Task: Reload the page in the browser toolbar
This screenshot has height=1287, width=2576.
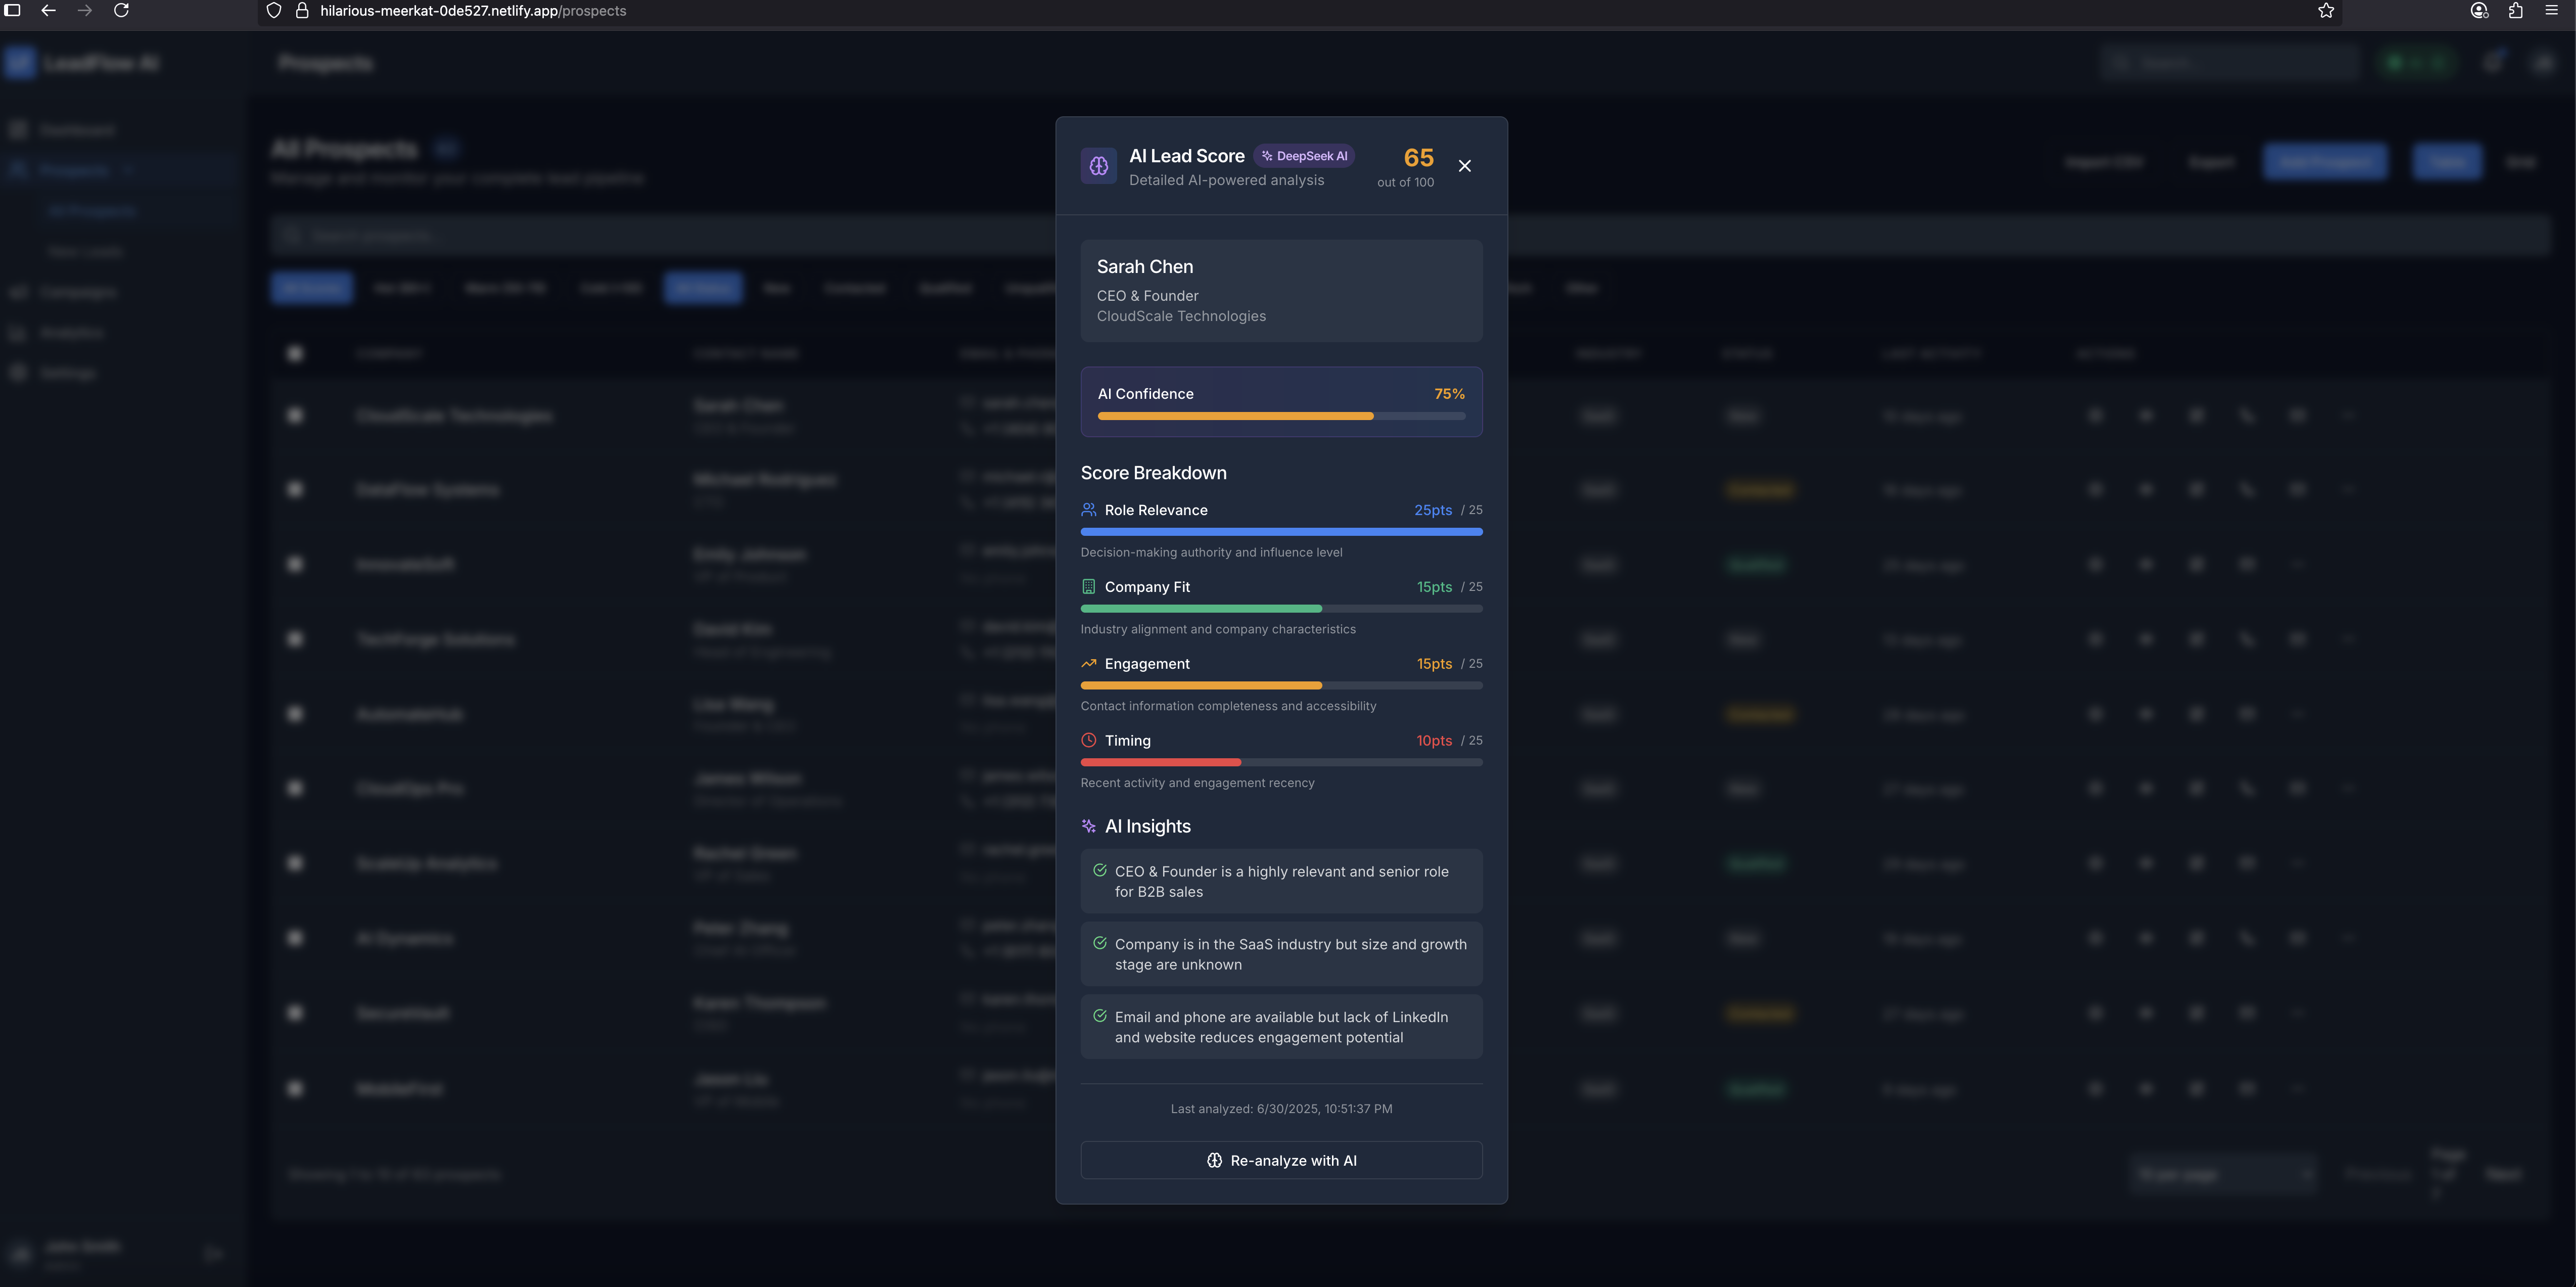Action: [x=121, y=11]
